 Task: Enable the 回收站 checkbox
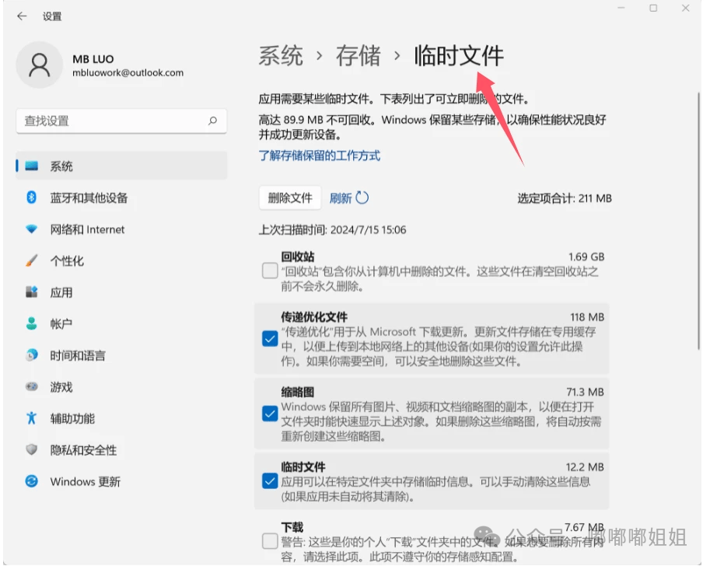click(270, 271)
